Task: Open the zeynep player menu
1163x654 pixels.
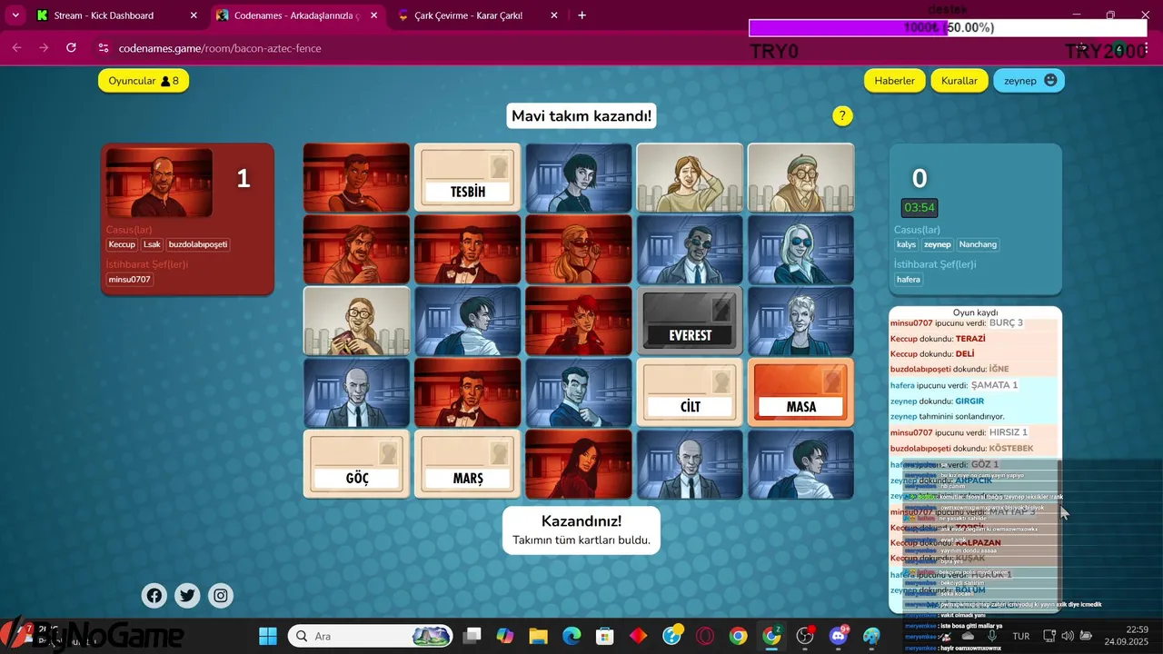Action: (x=1029, y=81)
